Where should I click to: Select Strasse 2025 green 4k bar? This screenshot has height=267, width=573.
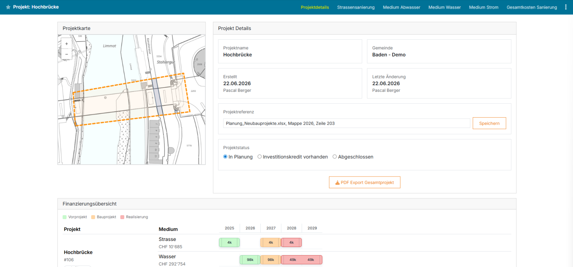pyautogui.click(x=230, y=242)
